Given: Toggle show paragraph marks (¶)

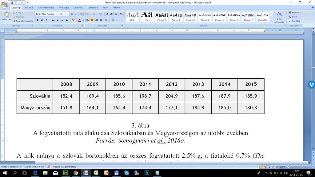Looking at the screenshot, I should pos(121,14).
